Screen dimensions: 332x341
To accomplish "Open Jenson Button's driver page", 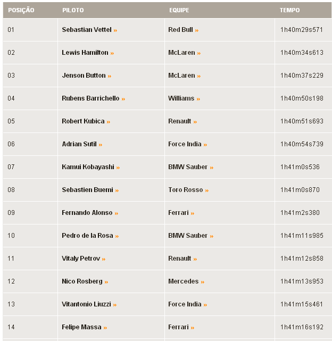I will 84,76.
